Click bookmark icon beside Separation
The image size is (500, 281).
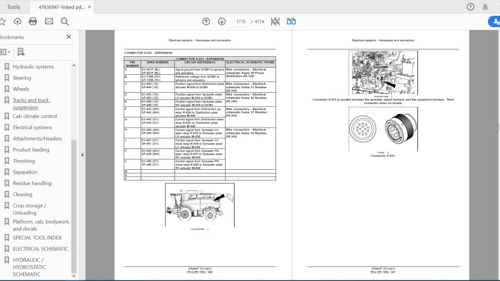(6, 172)
